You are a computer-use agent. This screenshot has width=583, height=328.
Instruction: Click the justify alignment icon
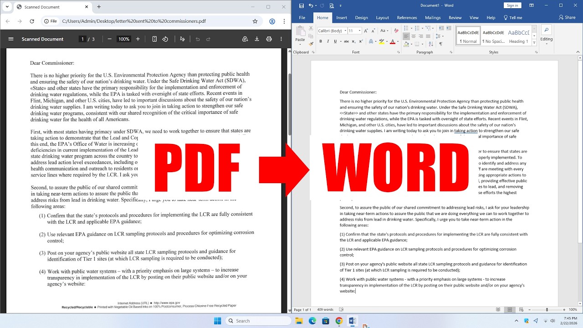click(x=428, y=36)
